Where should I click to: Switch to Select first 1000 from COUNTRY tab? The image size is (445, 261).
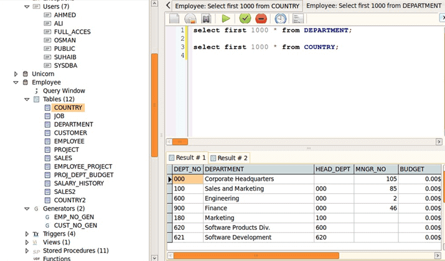coord(237,6)
